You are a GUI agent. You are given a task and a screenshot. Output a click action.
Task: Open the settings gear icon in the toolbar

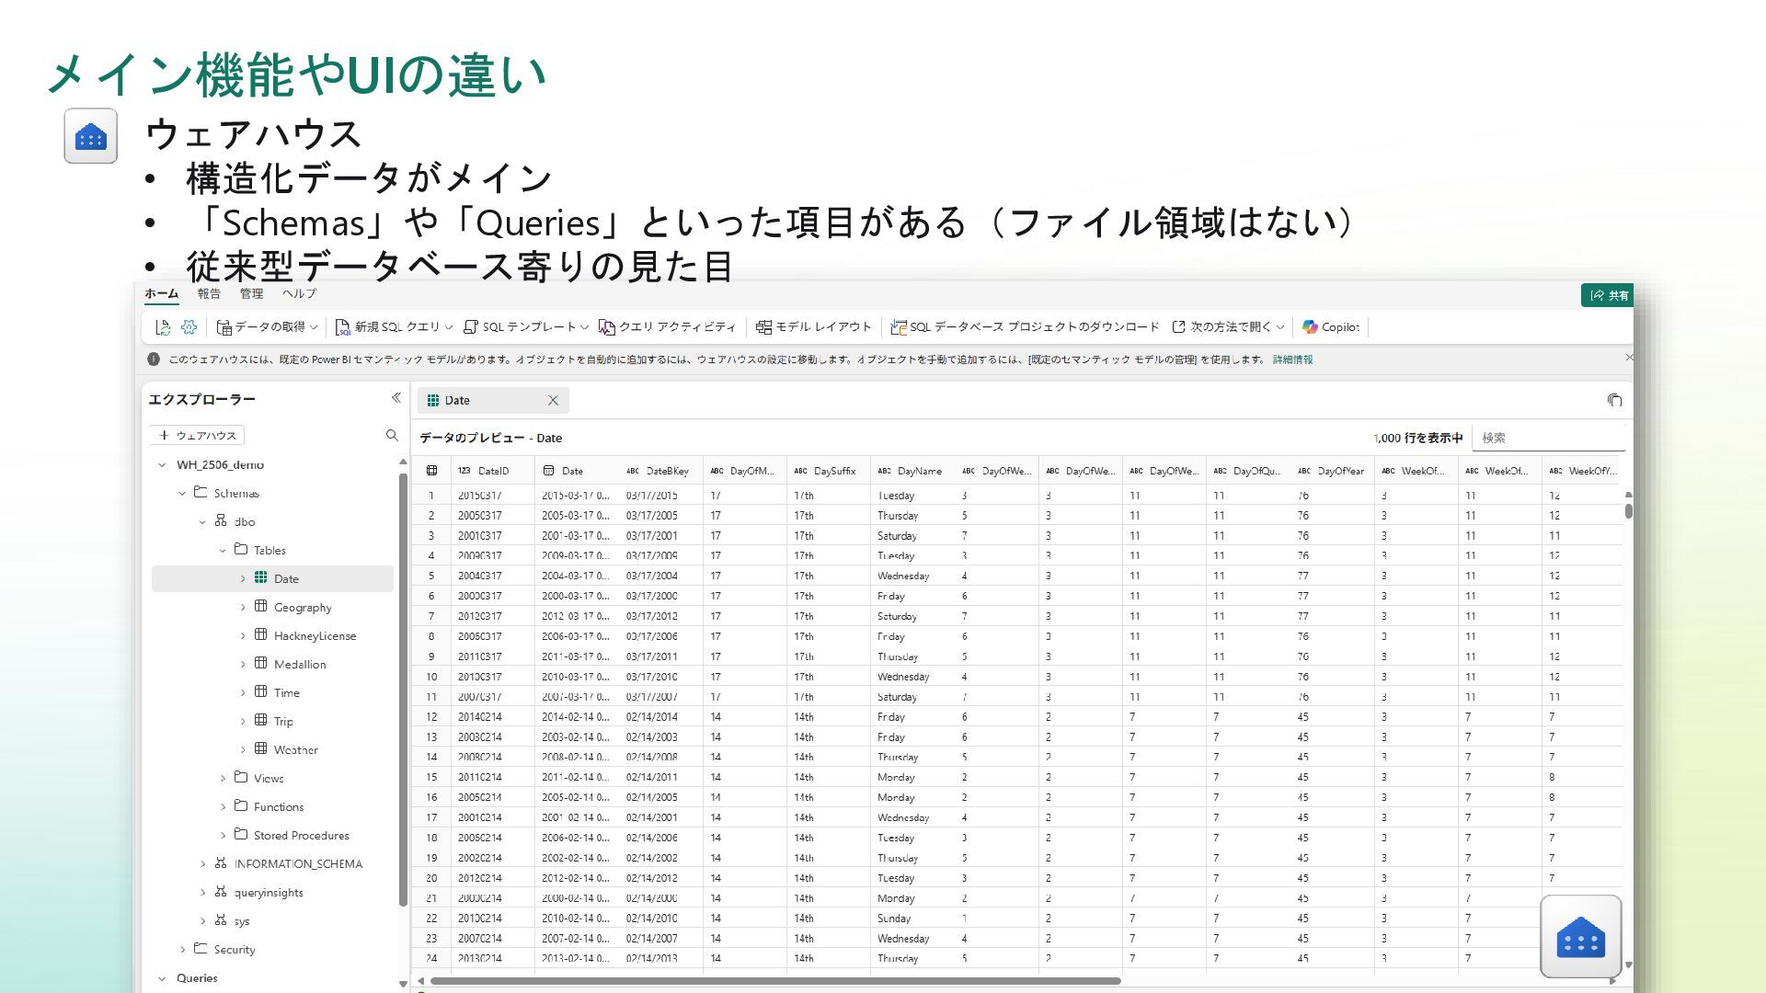point(189,327)
